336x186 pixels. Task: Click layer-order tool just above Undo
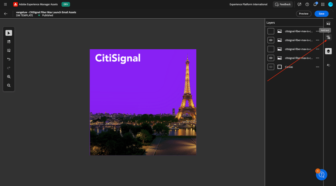9,51
